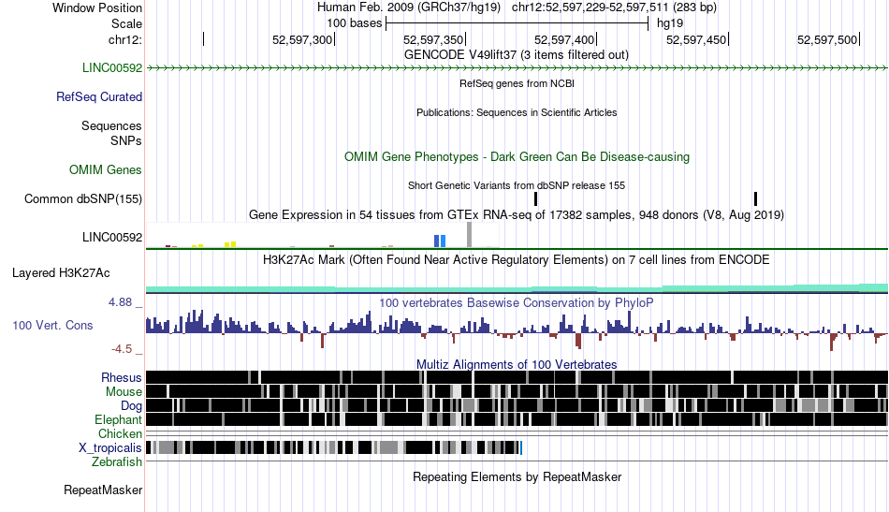Click the Zebrafish alignment label
Screen dimensions: 889x512
(117, 462)
